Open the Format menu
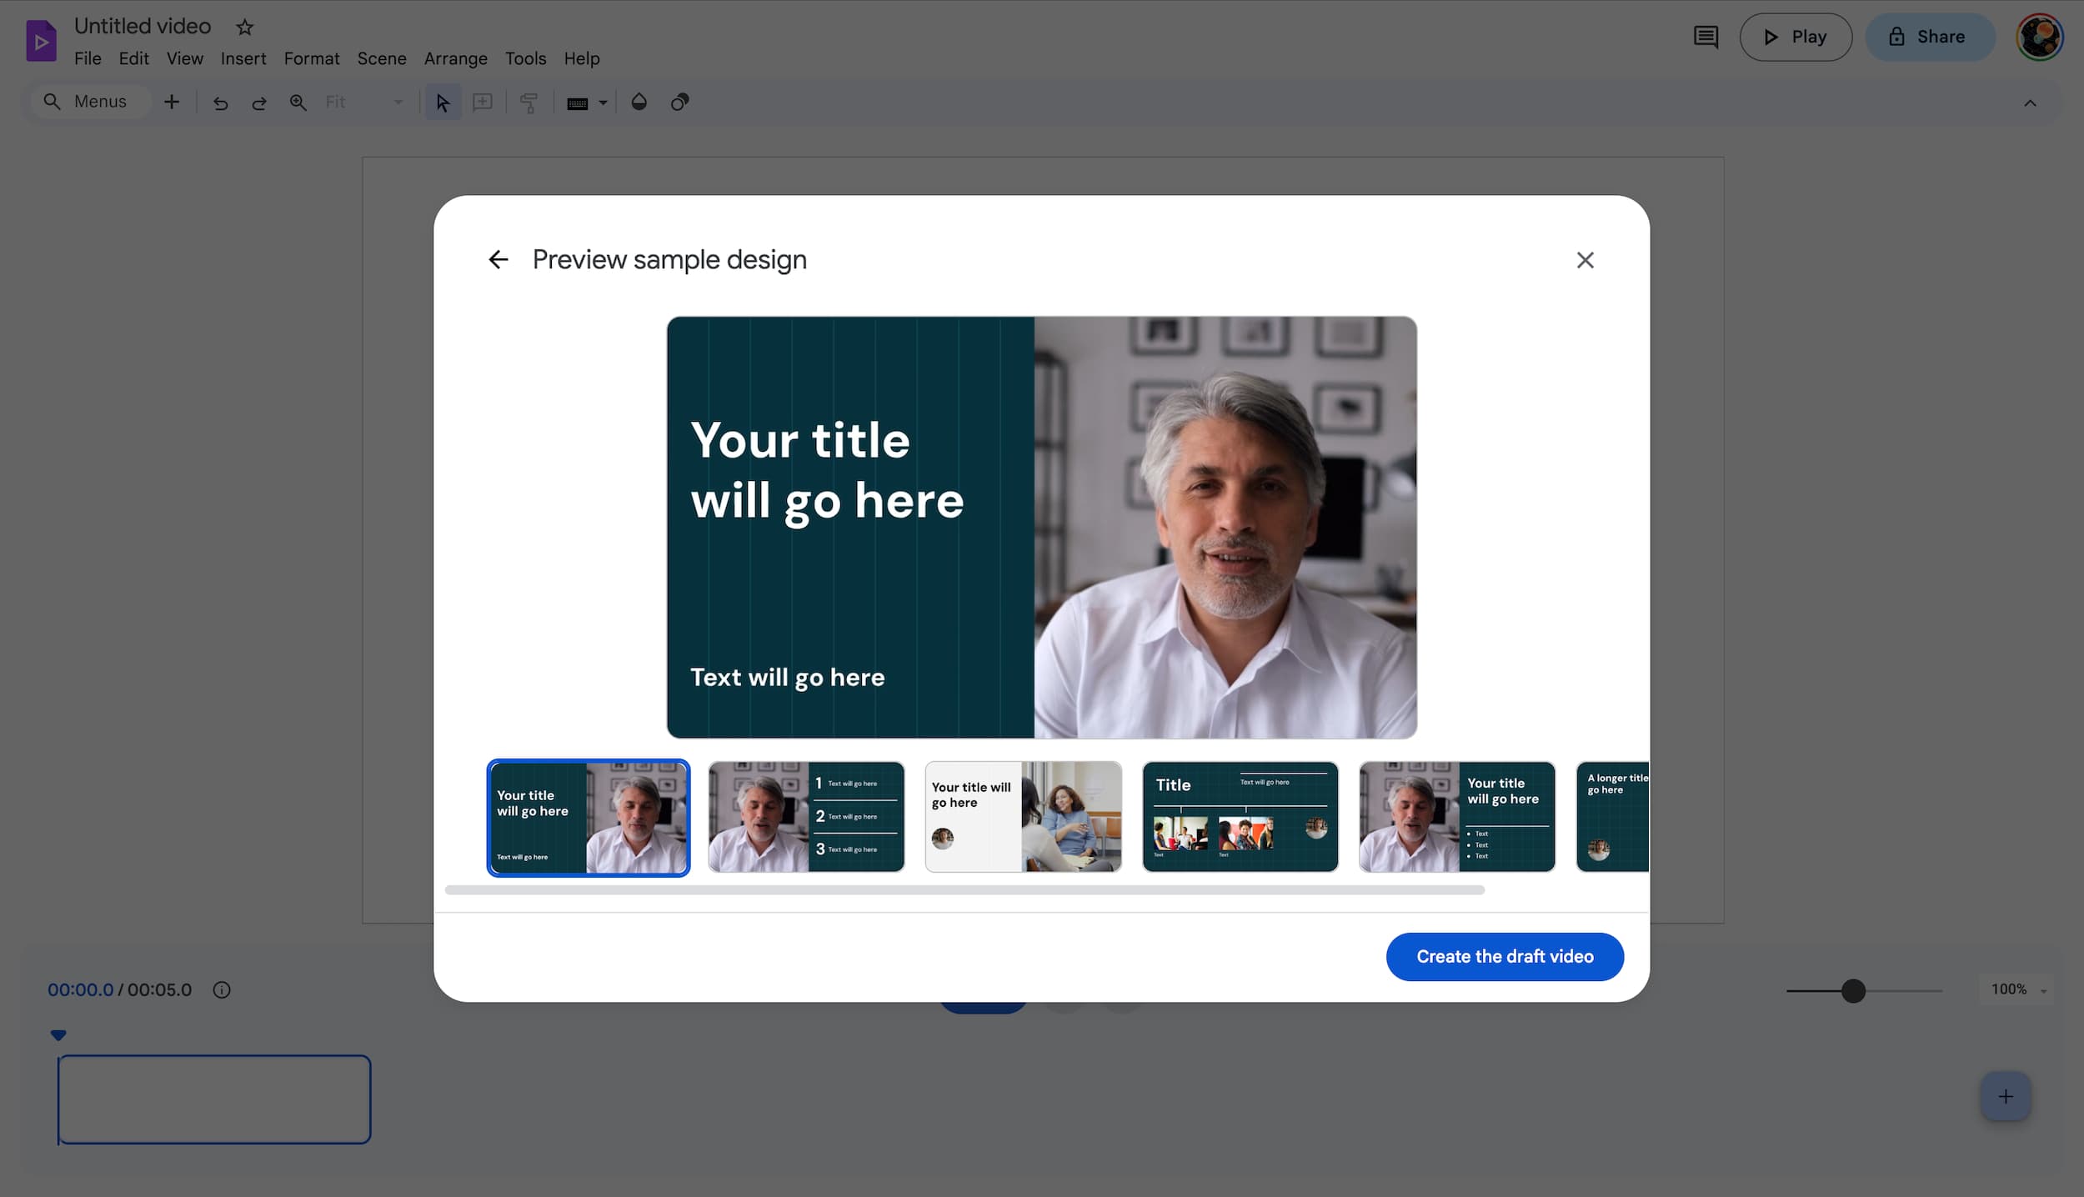Screen dimensions: 2084x1197 coord(311,58)
